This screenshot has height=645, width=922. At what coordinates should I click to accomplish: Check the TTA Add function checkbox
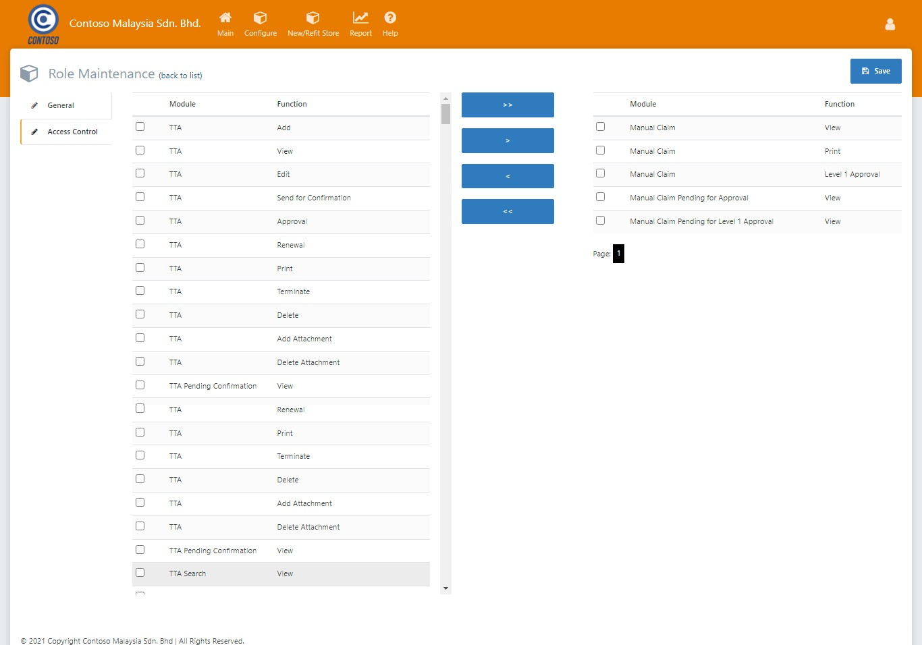tap(140, 127)
